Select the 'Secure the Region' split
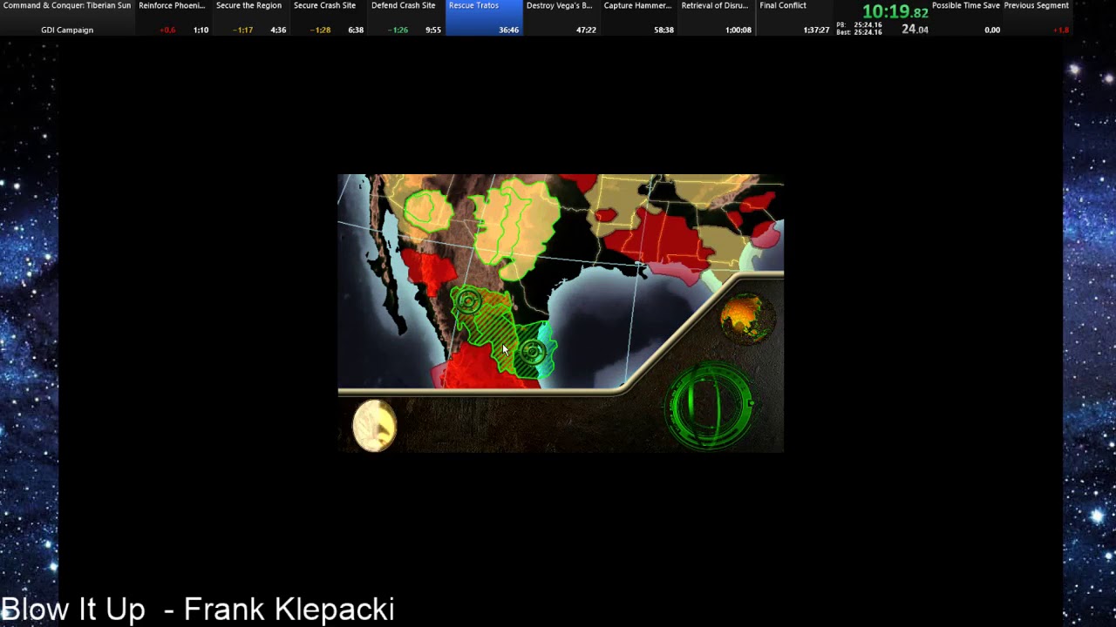The image size is (1116, 627). 251,17
